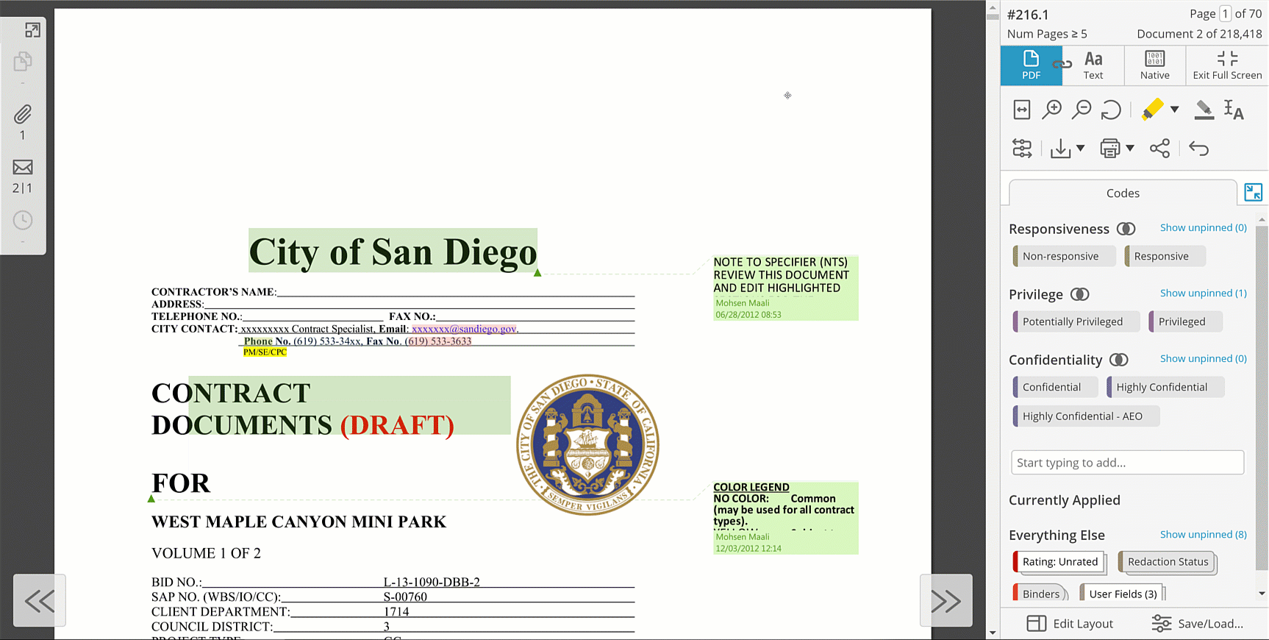
Task: Click the download icon
Action: coord(1060,149)
